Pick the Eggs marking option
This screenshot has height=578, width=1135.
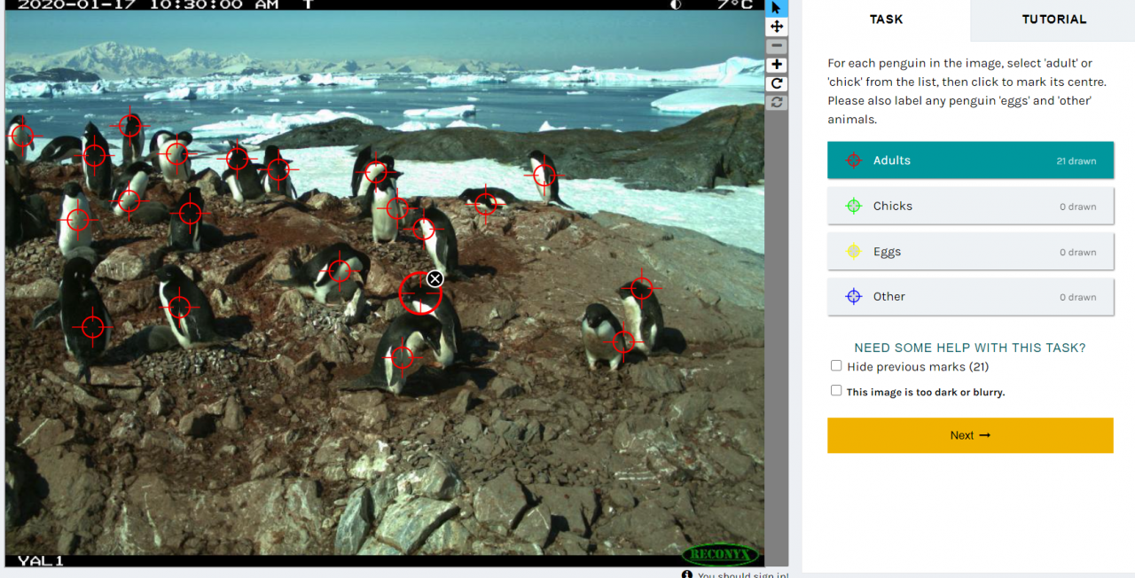click(970, 252)
